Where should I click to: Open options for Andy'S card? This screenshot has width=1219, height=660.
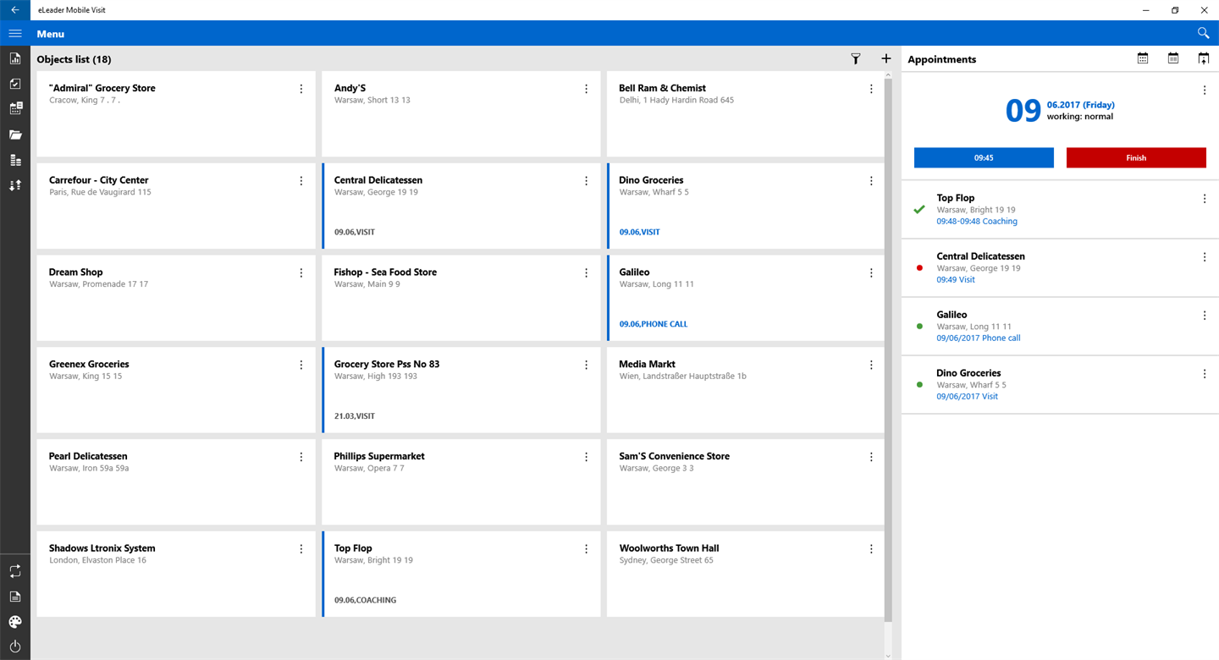587,89
